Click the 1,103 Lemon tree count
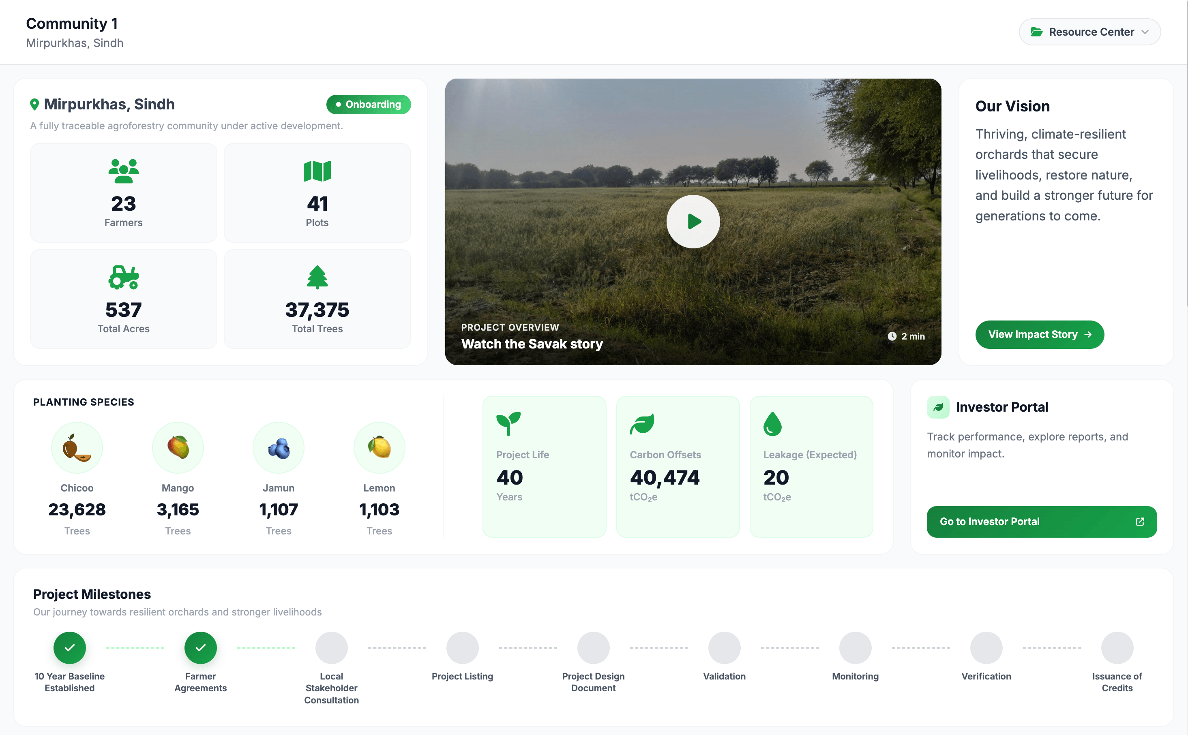1188x735 pixels. point(379,510)
